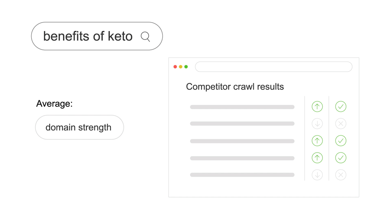Click the red window dot
The image size is (390, 219).
click(175, 67)
